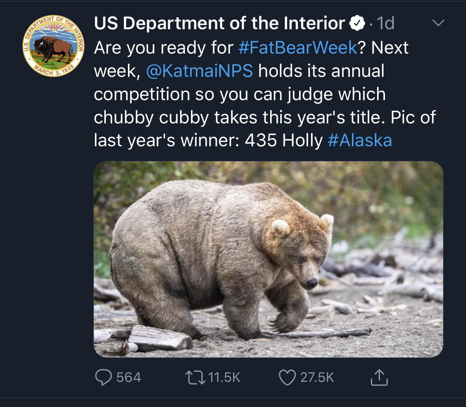
Task: Click the US Department of the Interior name
Action: 219,24
